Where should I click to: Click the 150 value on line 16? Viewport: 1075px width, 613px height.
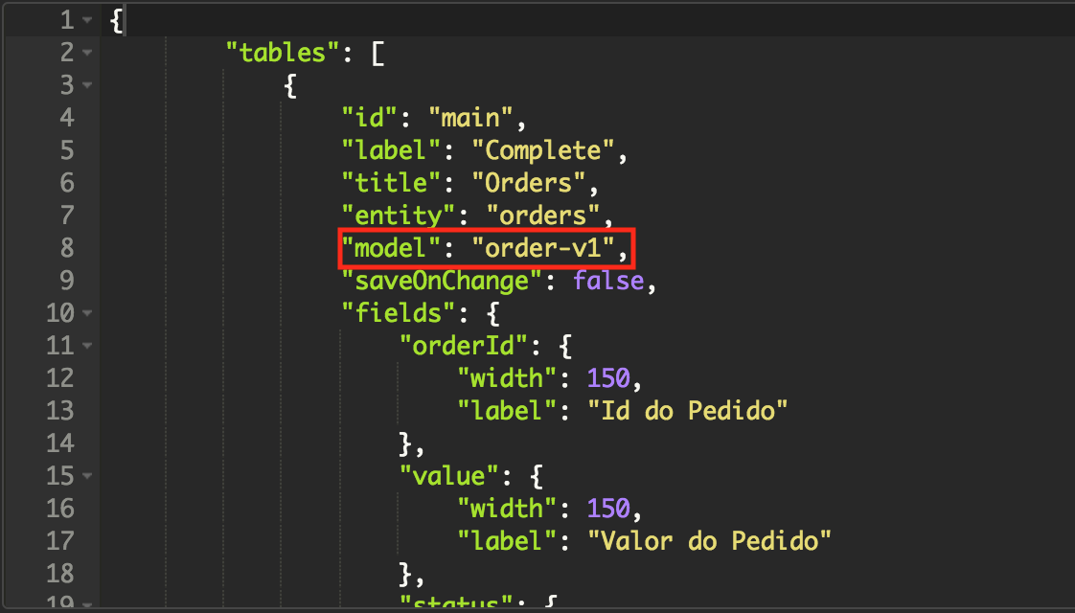point(608,508)
